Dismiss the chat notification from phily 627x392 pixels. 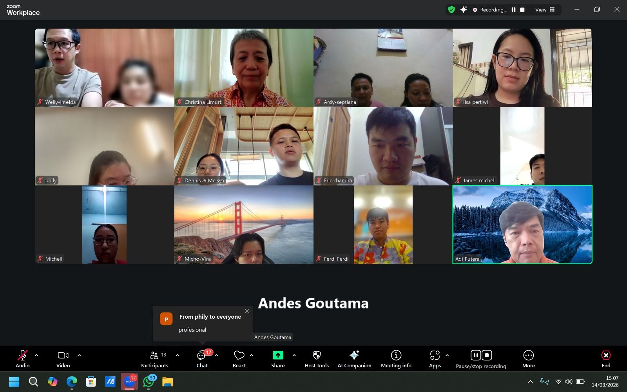point(247,311)
